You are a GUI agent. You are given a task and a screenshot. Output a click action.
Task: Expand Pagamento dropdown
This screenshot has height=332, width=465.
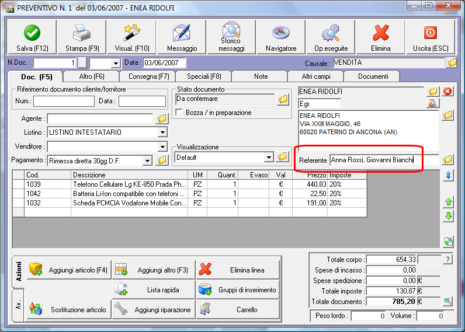(x=147, y=161)
